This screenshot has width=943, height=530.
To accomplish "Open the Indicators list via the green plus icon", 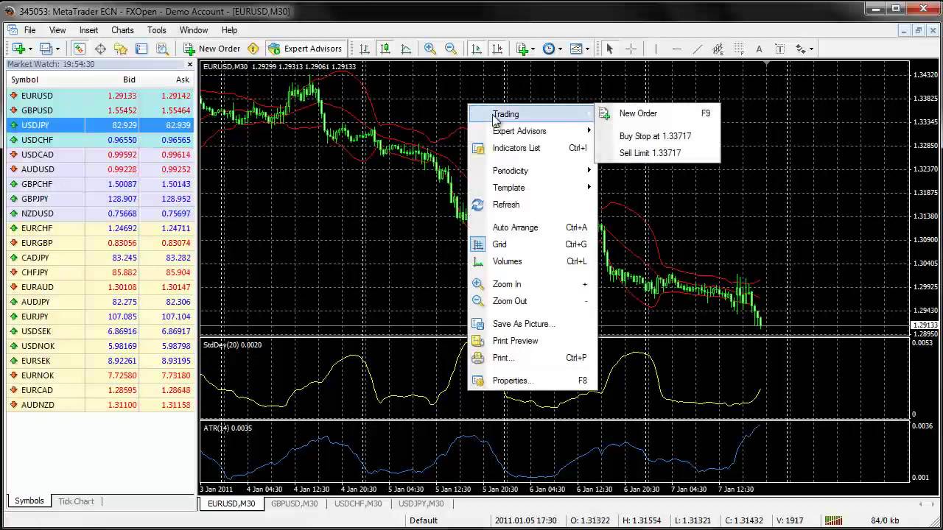I will tap(521, 49).
